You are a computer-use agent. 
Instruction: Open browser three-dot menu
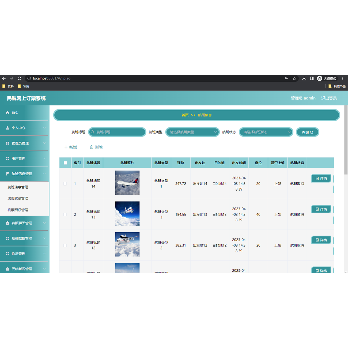pos(343,78)
